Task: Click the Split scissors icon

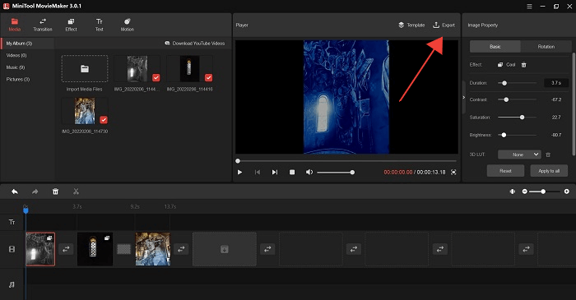Action: pos(76,192)
